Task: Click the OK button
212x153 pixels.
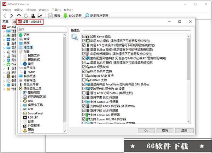Action: (x=146, y=131)
